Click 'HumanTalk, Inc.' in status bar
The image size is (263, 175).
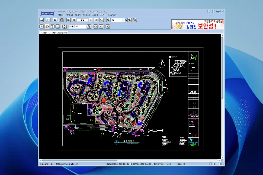(x=46, y=164)
